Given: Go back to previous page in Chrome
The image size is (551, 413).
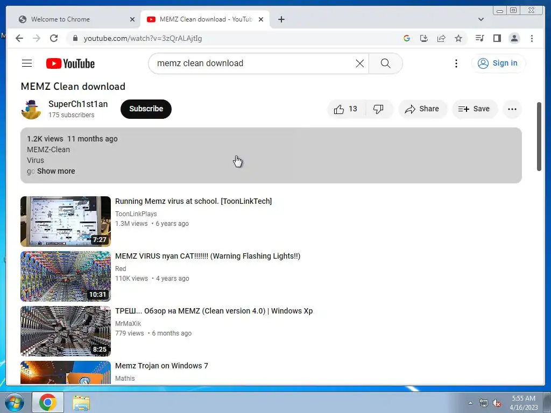Looking at the screenshot, I should pos(19,38).
